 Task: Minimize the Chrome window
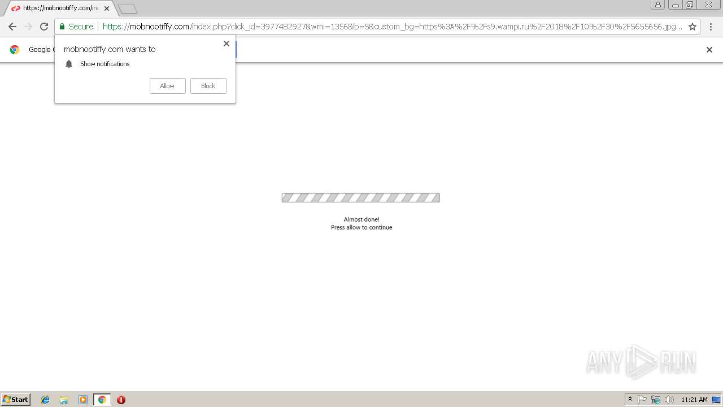click(x=676, y=5)
